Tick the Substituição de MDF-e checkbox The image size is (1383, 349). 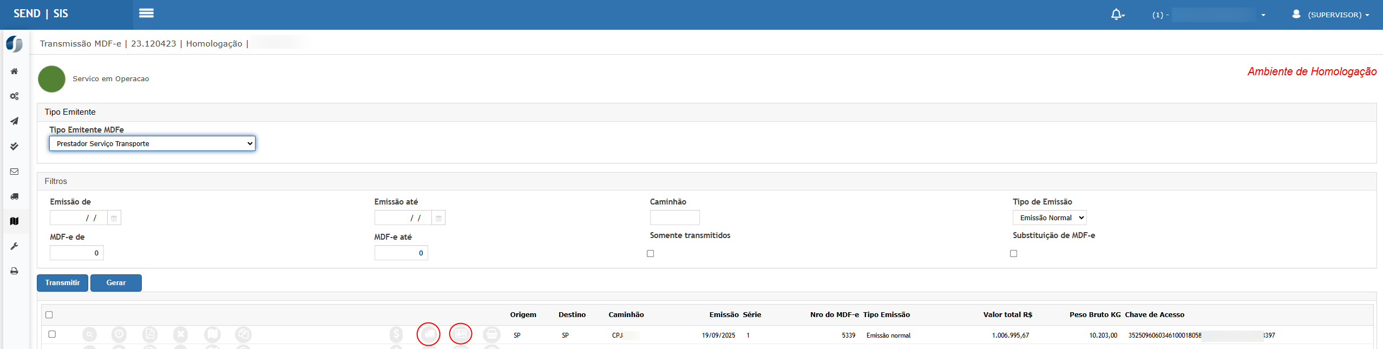tap(1014, 254)
